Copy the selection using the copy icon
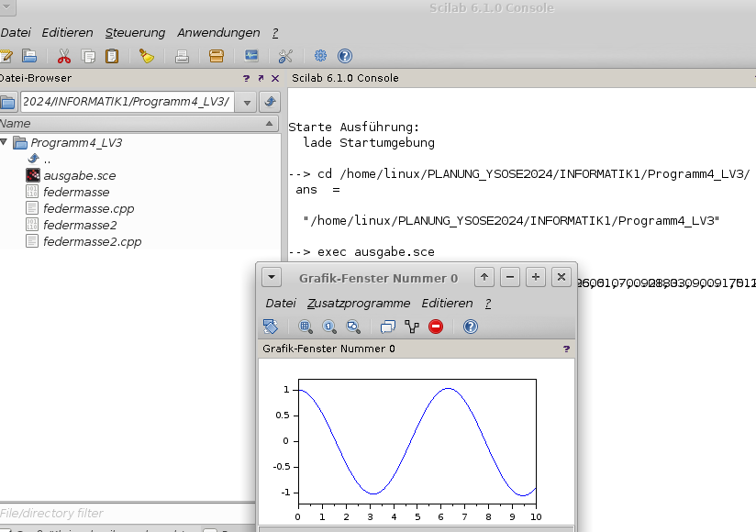 point(88,56)
